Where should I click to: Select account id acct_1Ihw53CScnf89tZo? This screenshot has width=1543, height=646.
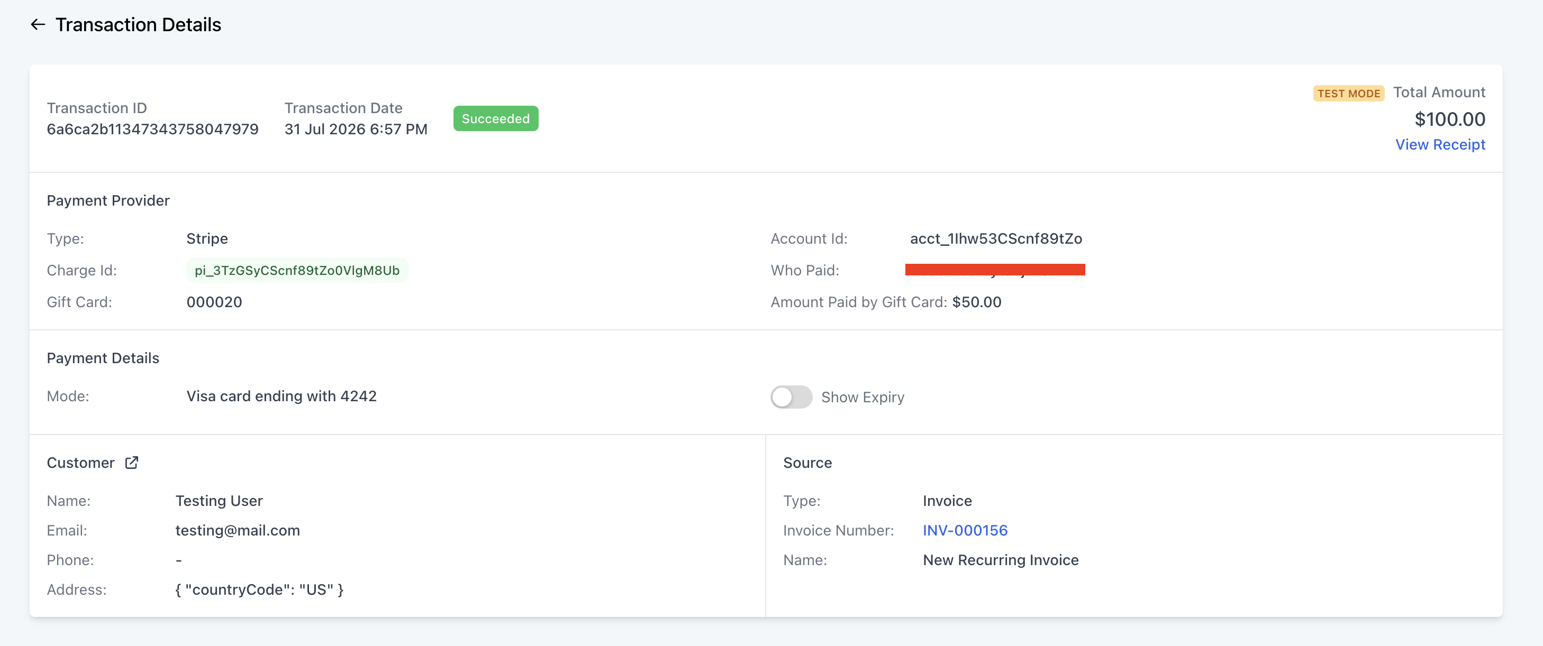[996, 238]
